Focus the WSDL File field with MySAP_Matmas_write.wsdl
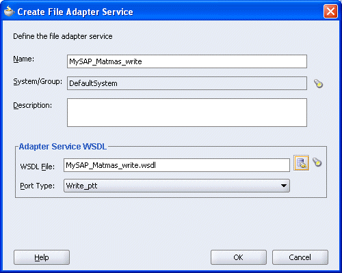The height and width of the screenshot is (273, 342). 176,165
